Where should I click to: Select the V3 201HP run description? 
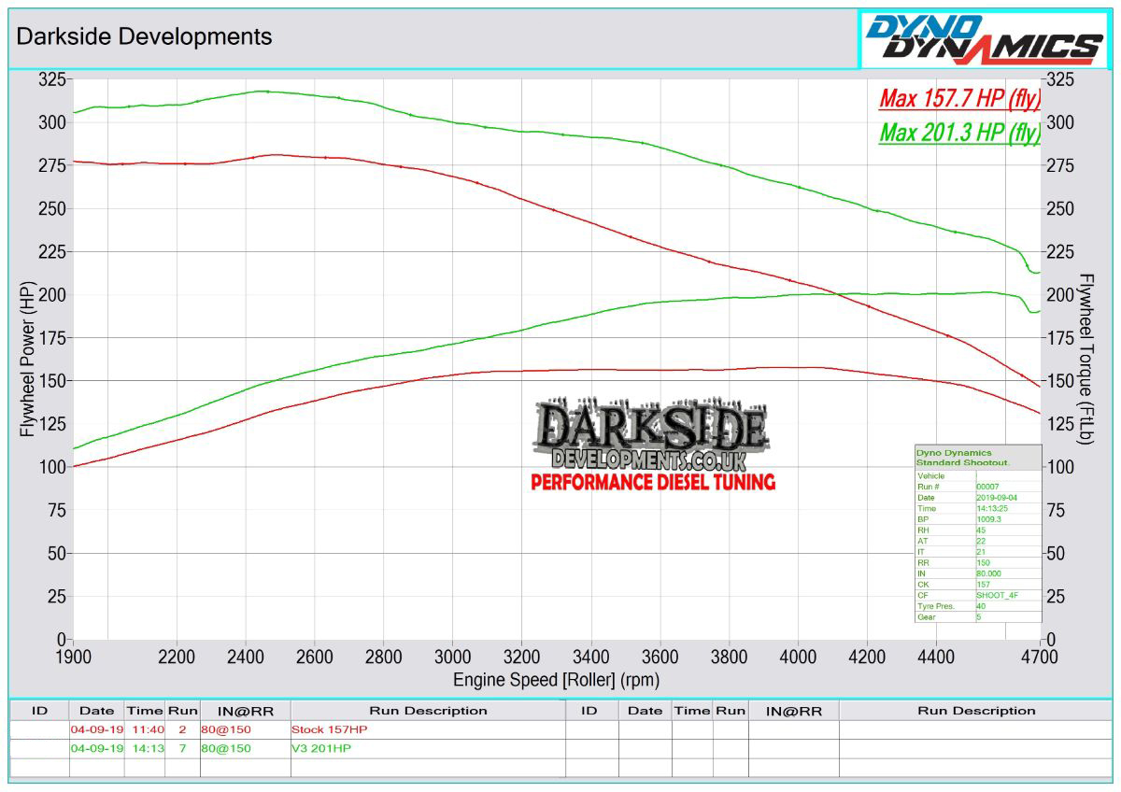(322, 748)
